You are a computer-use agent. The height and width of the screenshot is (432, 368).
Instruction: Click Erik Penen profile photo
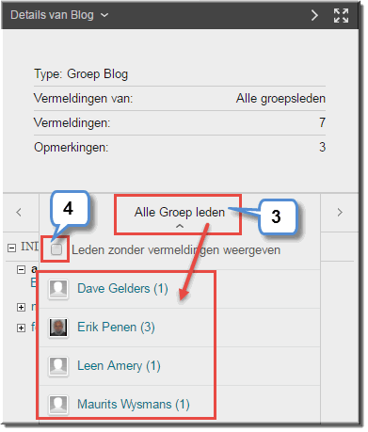tap(58, 328)
